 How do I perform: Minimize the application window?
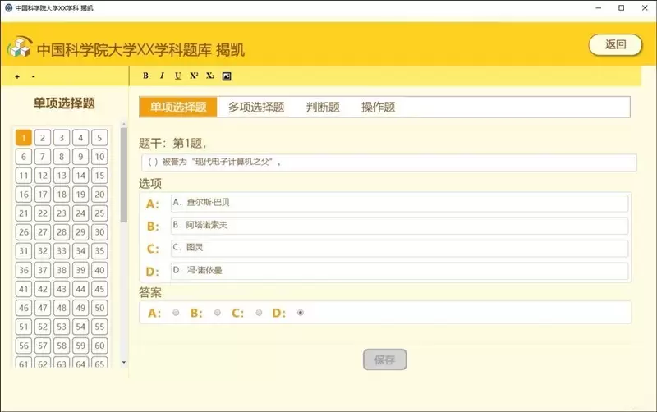coord(599,7)
